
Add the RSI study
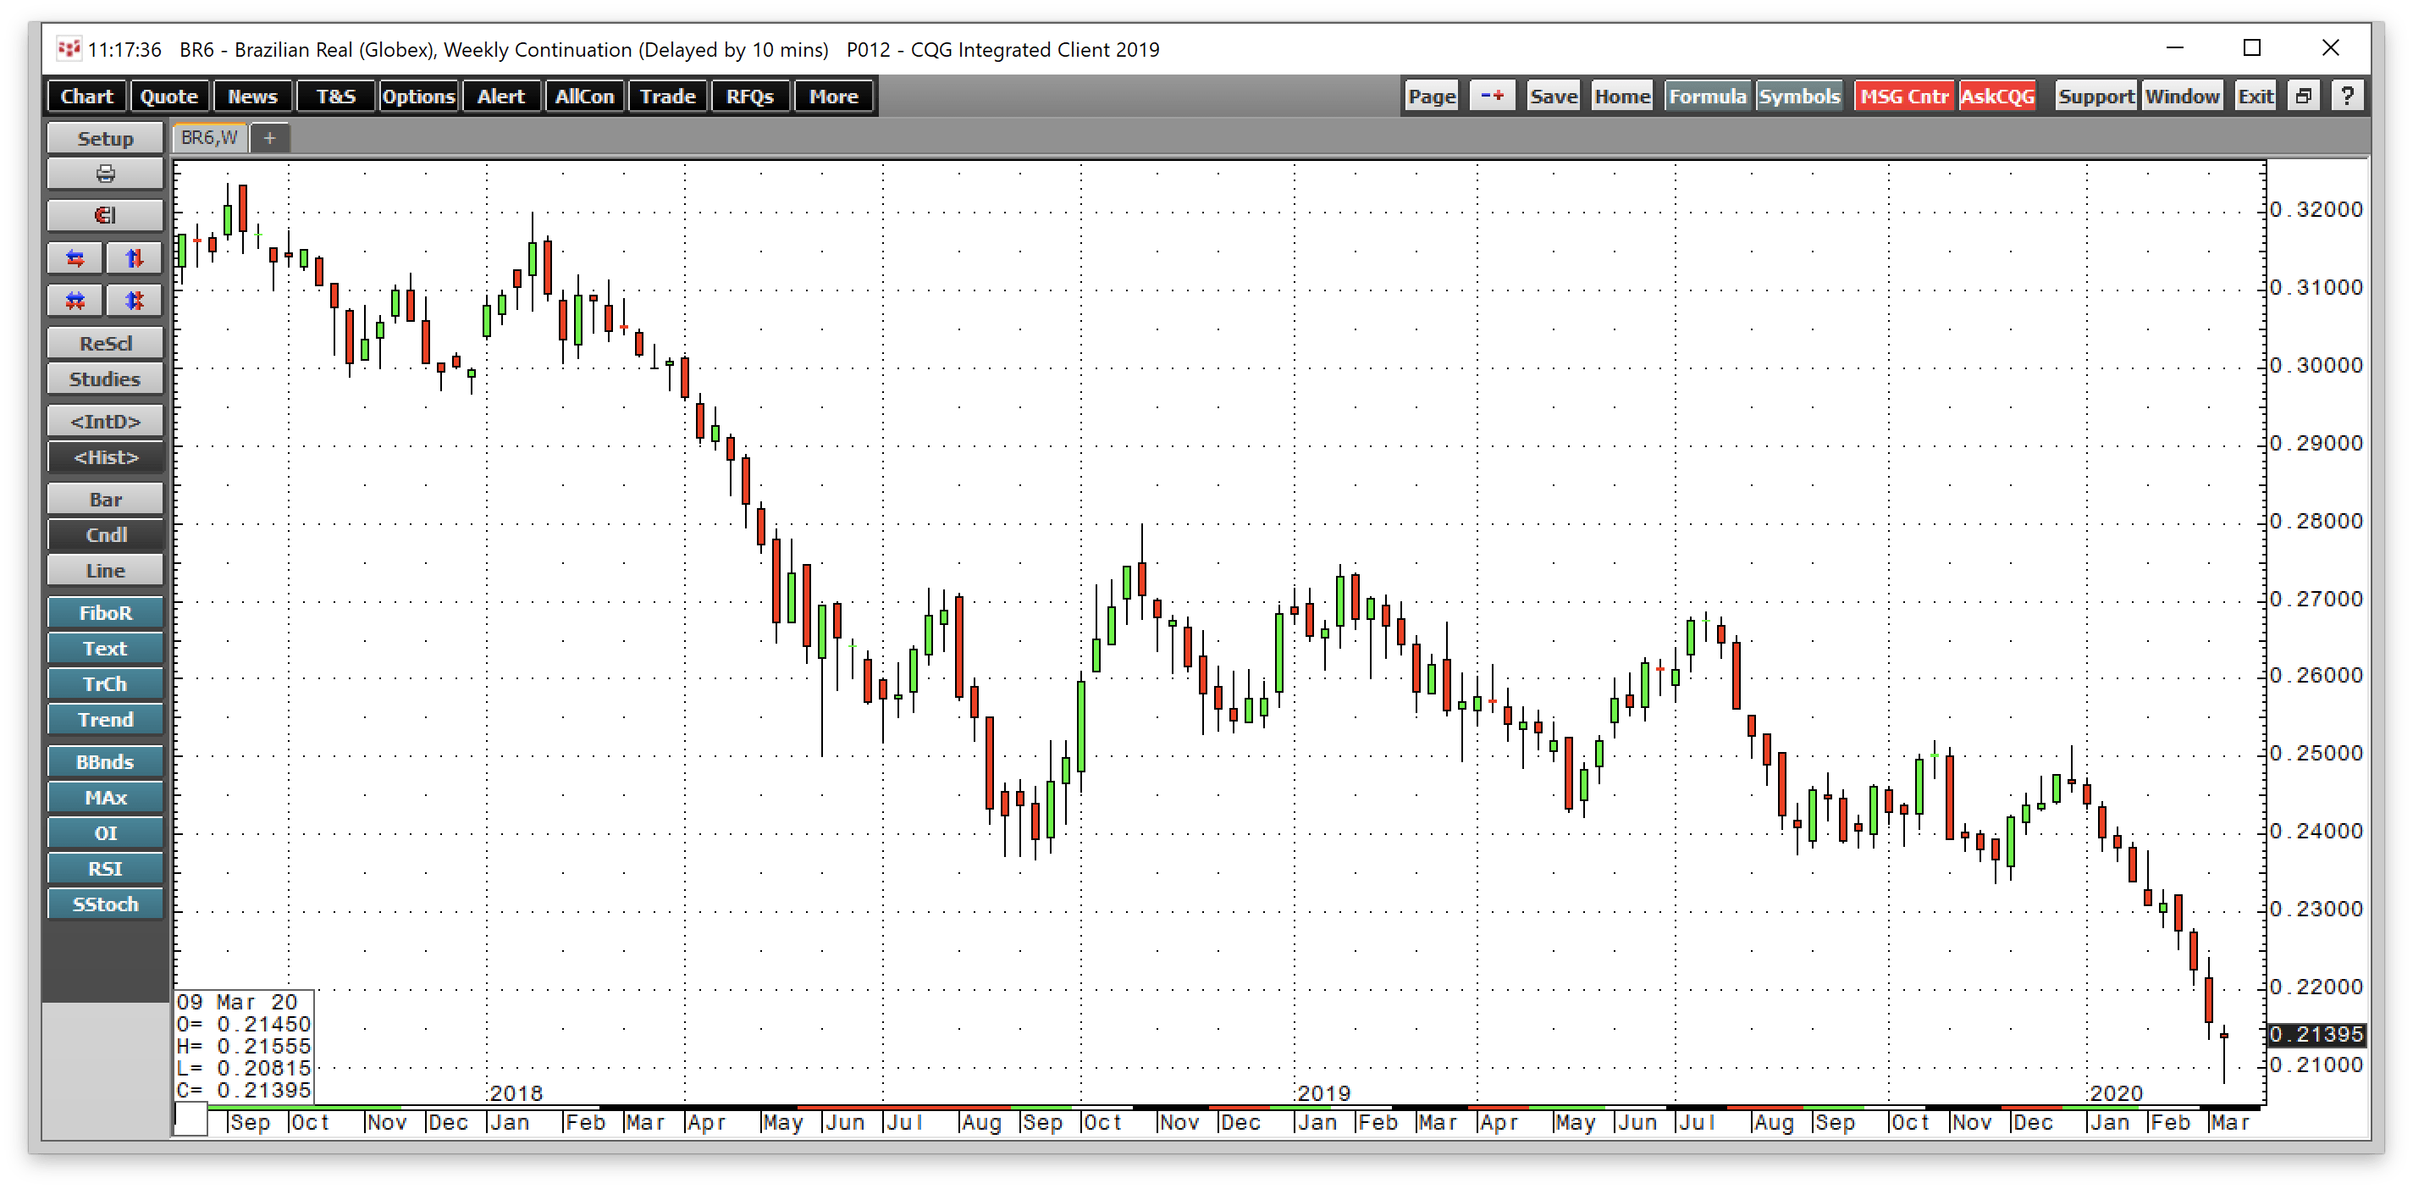(105, 869)
